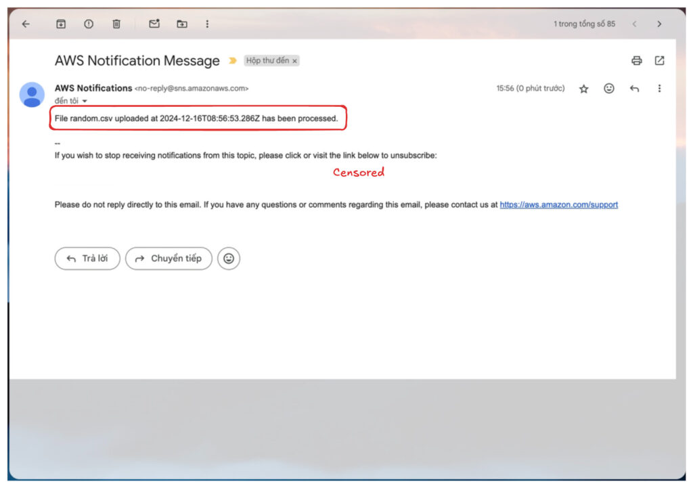The image size is (693, 488).
Task: Click the "File random.csv uploaded" message line
Action: (196, 118)
